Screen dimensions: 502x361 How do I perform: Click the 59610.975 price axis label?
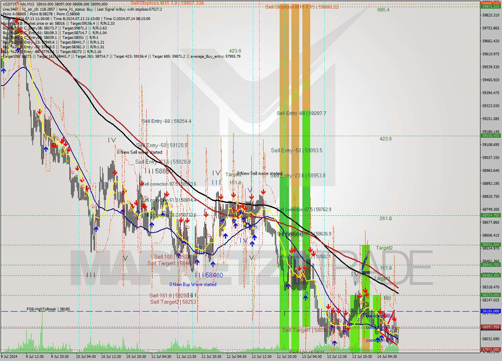pos(491,54)
